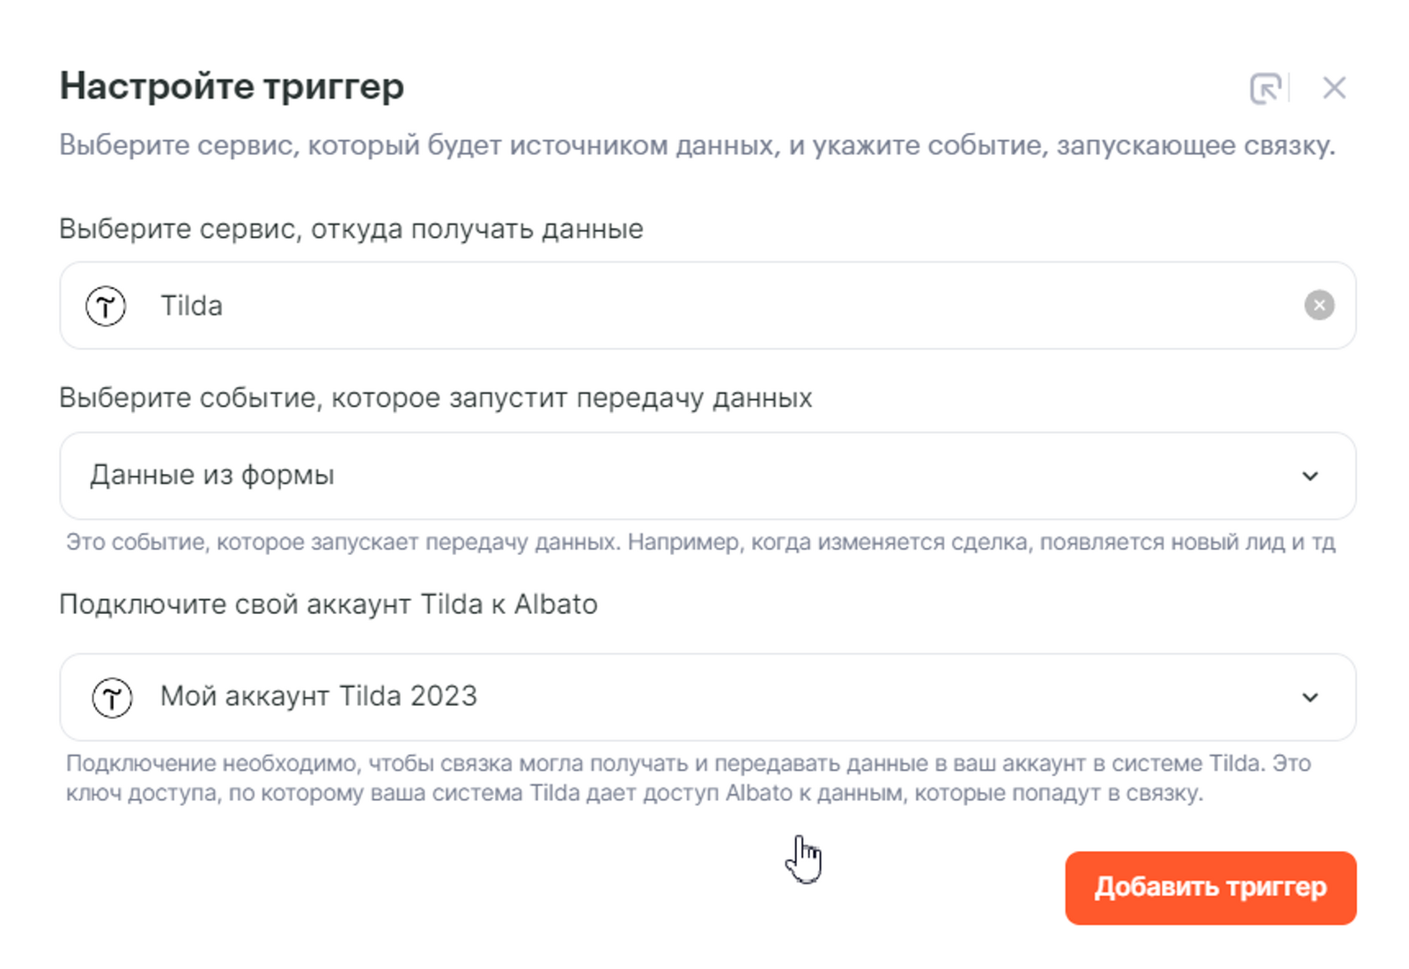Click the Tilda logo in account field

coord(112,698)
